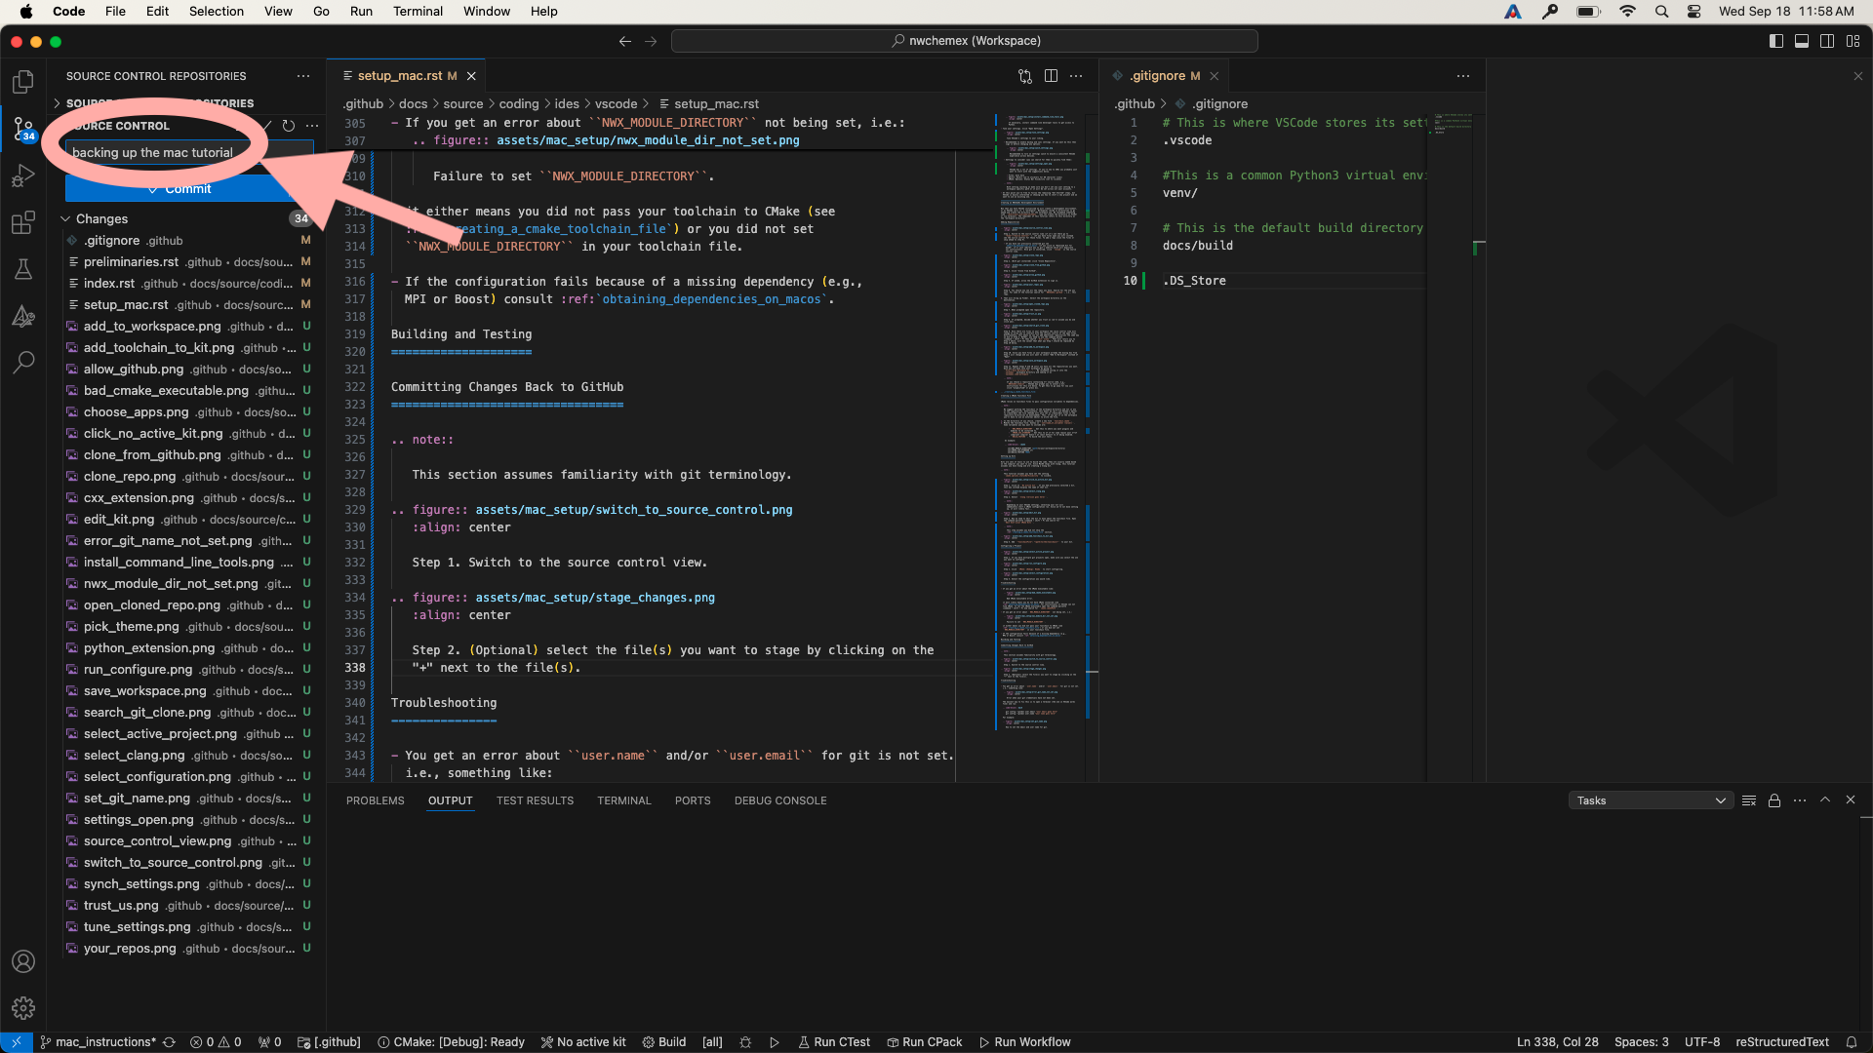Select trust_us.png in Changes list
The image size is (1873, 1053).
(185, 906)
